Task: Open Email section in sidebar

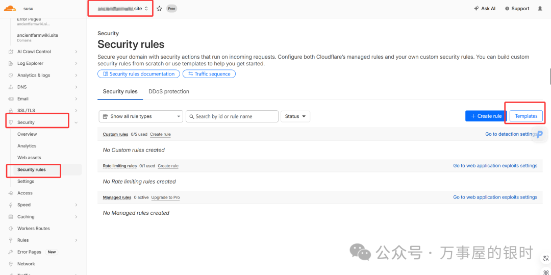Action: (23, 99)
